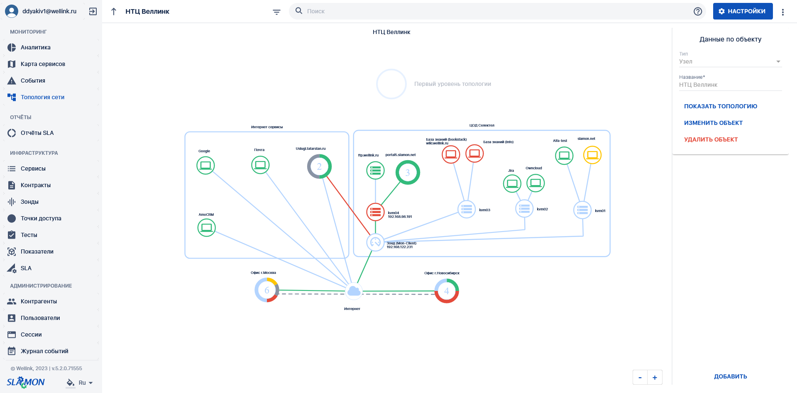Click the up arrow navigation icon
The image size is (797, 393).
114,11
